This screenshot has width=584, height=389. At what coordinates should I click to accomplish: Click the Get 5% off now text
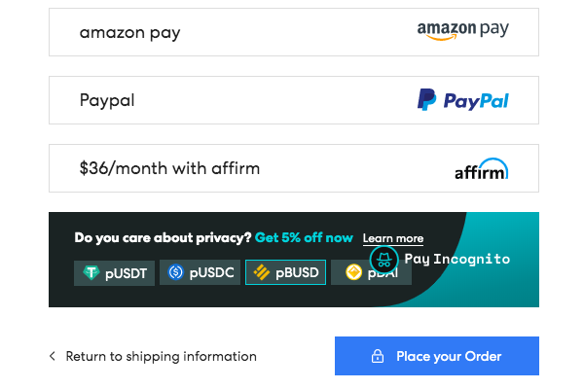pyautogui.click(x=304, y=237)
